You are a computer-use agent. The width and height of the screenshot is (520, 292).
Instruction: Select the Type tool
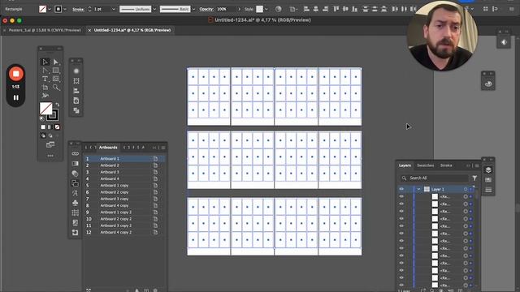[45, 79]
